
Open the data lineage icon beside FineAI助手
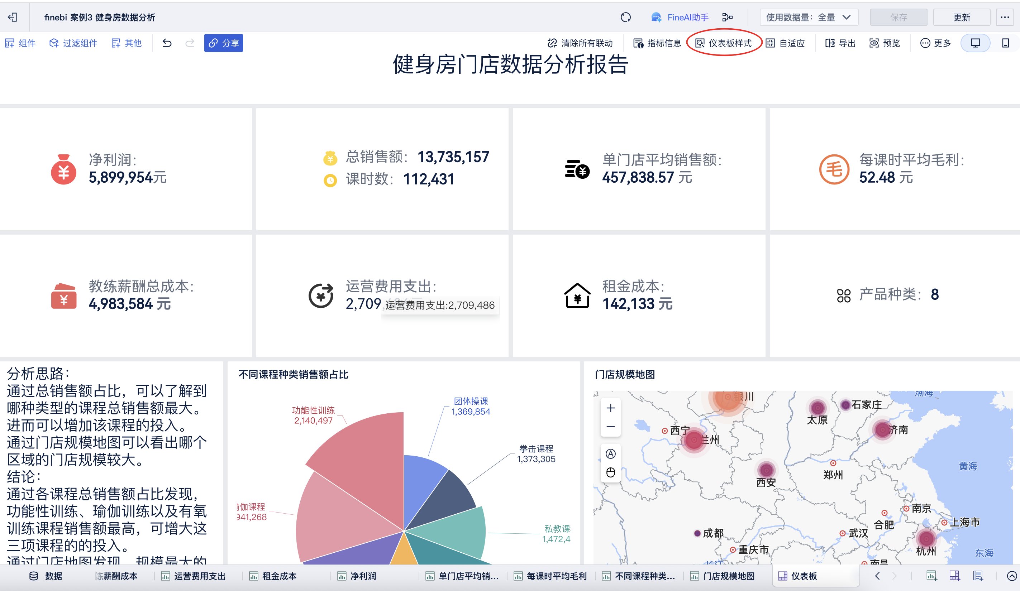(727, 18)
